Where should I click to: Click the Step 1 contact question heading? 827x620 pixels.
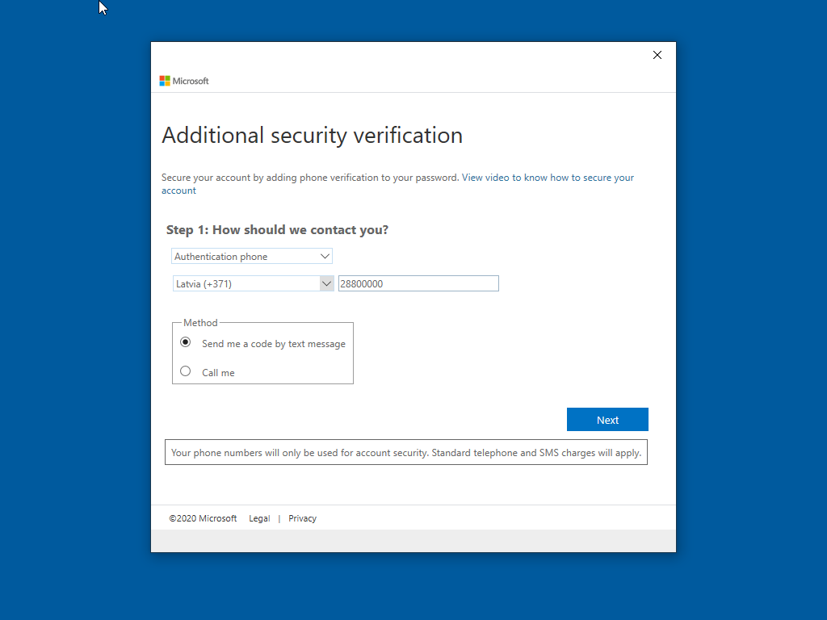pyautogui.click(x=277, y=230)
